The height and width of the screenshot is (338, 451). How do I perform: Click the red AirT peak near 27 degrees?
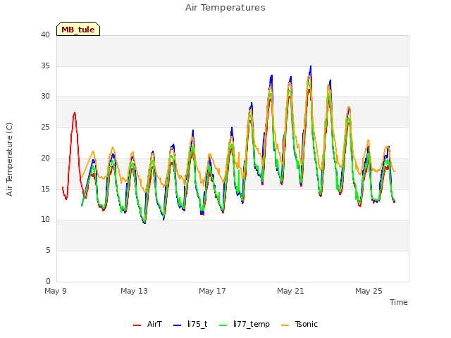point(75,113)
